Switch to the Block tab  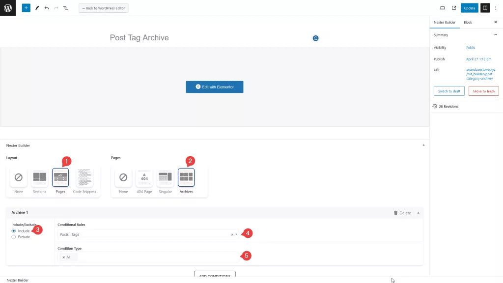click(x=468, y=22)
